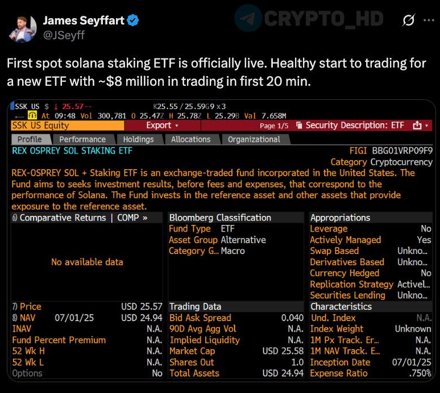Click the SSK US Equity input field
The image size is (440, 393).
68,126
